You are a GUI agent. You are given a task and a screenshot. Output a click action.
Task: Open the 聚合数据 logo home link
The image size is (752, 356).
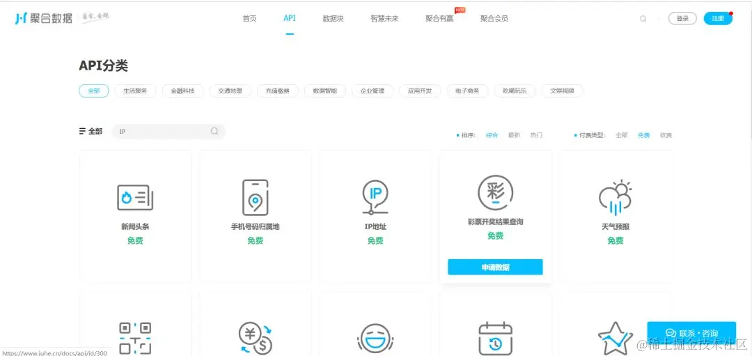(x=44, y=18)
